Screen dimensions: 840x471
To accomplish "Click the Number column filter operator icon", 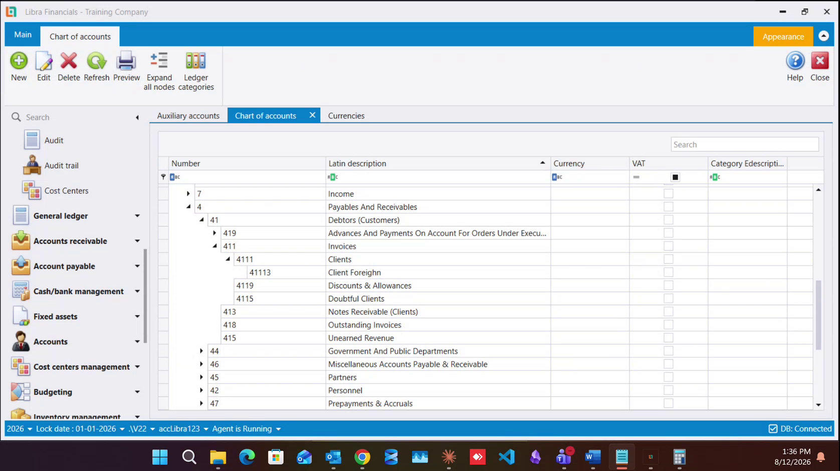I will (175, 177).
